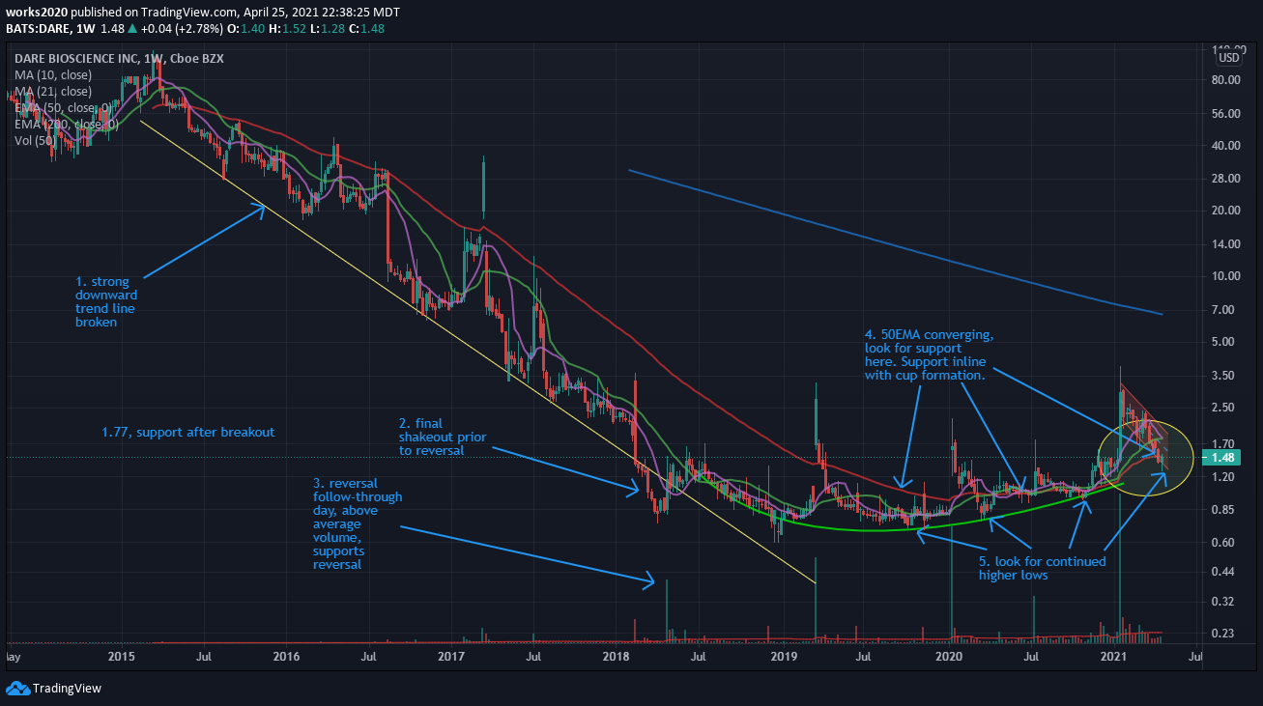Viewport: 1263px width, 706px height.
Task: Select the '2. final shakeout prior to reversal' note
Action: [x=443, y=437]
